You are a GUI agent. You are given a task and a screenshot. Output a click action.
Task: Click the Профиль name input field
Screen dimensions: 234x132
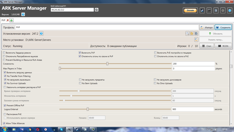pyautogui.click(x=107, y=27)
